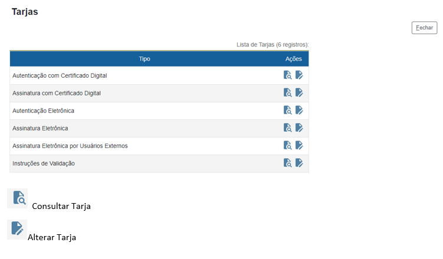Click the large Consultar Tarja legend icon
443x259 pixels.
[x=18, y=198]
